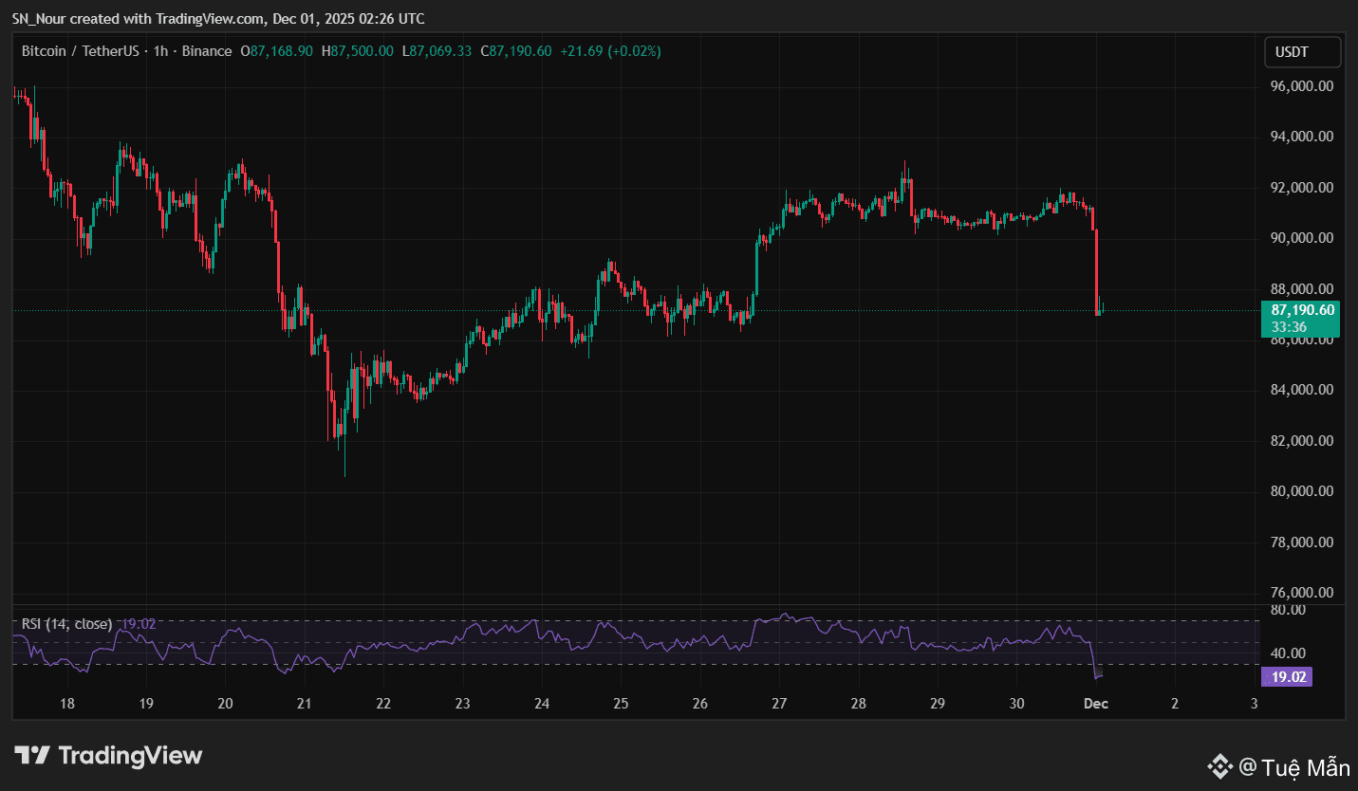
Task: Click the Dec label on time axis
Action: pyautogui.click(x=1096, y=704)
